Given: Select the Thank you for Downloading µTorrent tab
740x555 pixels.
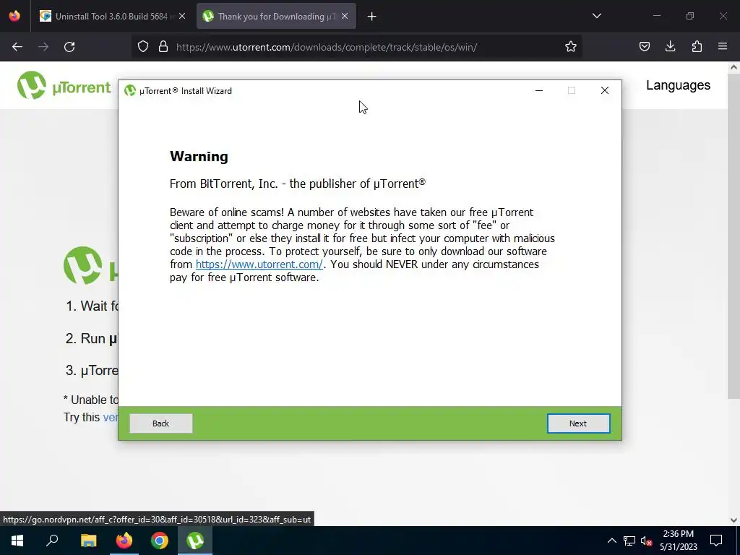Looking at the screenshot, I should pos(276,17).
